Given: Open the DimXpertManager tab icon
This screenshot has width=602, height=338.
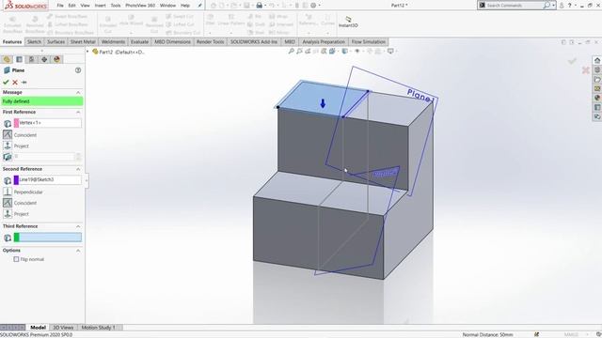Looking at the screenshot, I should coord(44,59).
